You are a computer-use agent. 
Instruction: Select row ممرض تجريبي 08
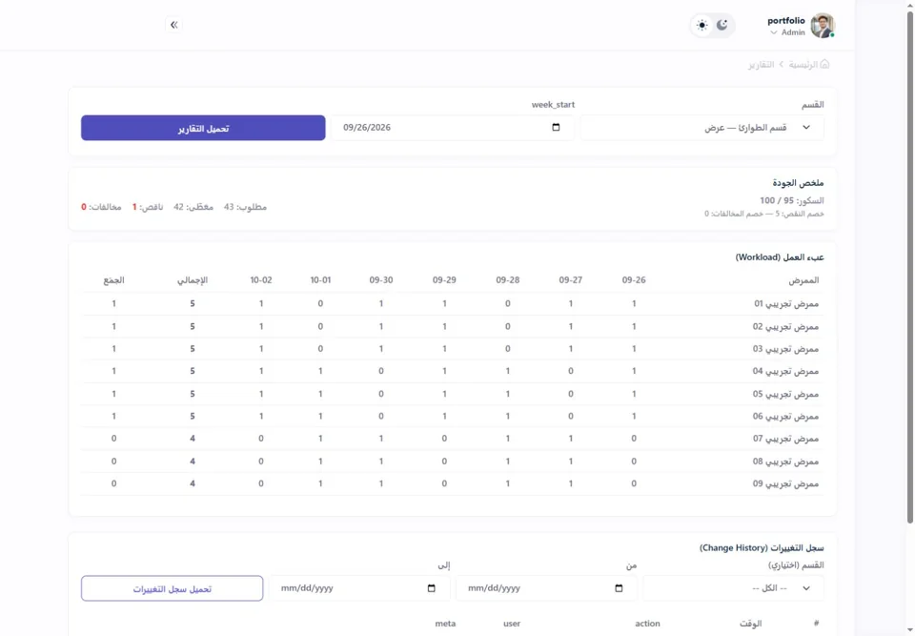[453, 462]
